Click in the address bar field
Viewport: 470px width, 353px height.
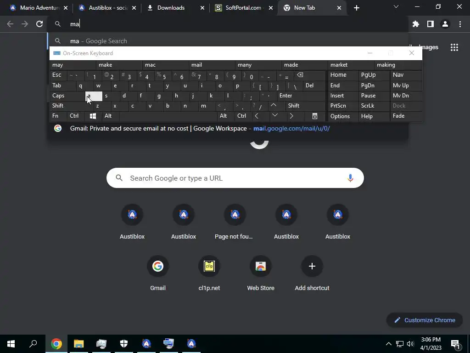click(228, 24)
